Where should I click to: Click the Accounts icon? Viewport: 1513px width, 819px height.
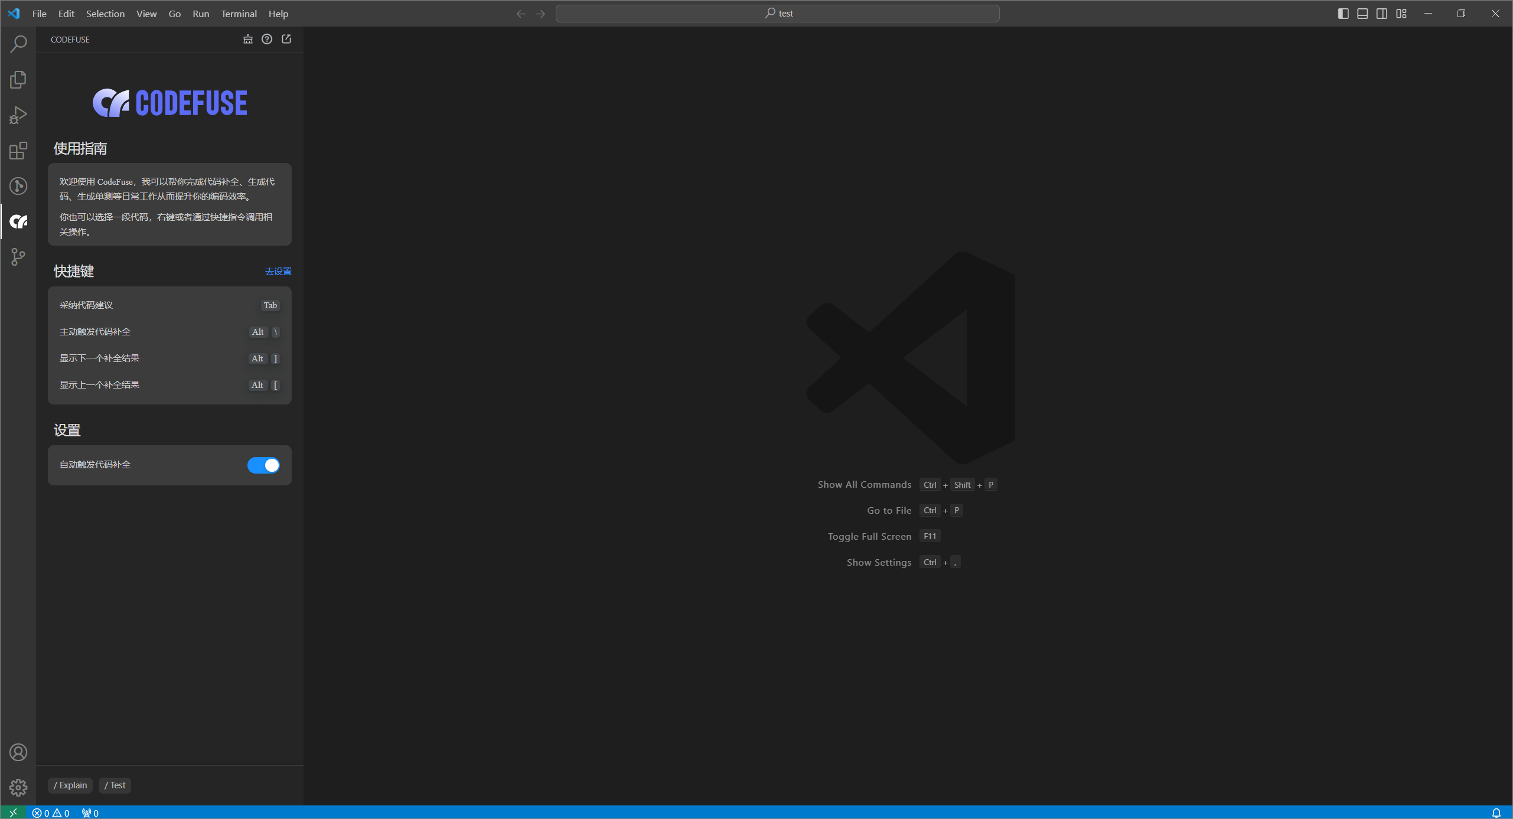click(18, 752)
